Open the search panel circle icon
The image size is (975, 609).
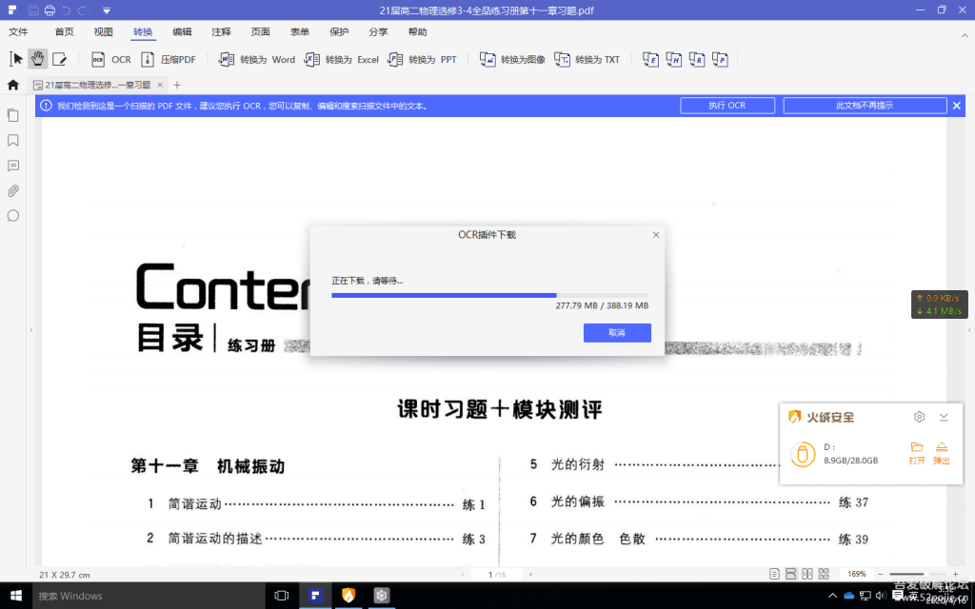point(13,216)
